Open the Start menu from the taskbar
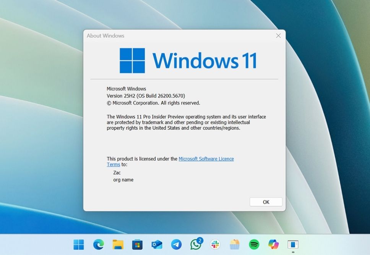 click(x=79, y=244)
